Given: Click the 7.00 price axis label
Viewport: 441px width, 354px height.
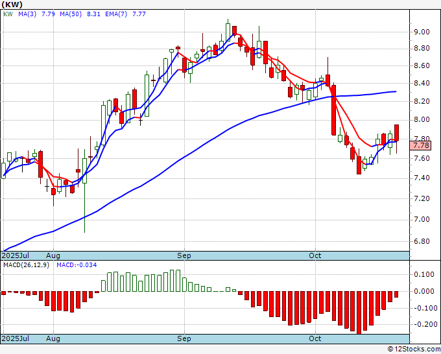Looking at the screenshot, I should (x=422, y=220).
